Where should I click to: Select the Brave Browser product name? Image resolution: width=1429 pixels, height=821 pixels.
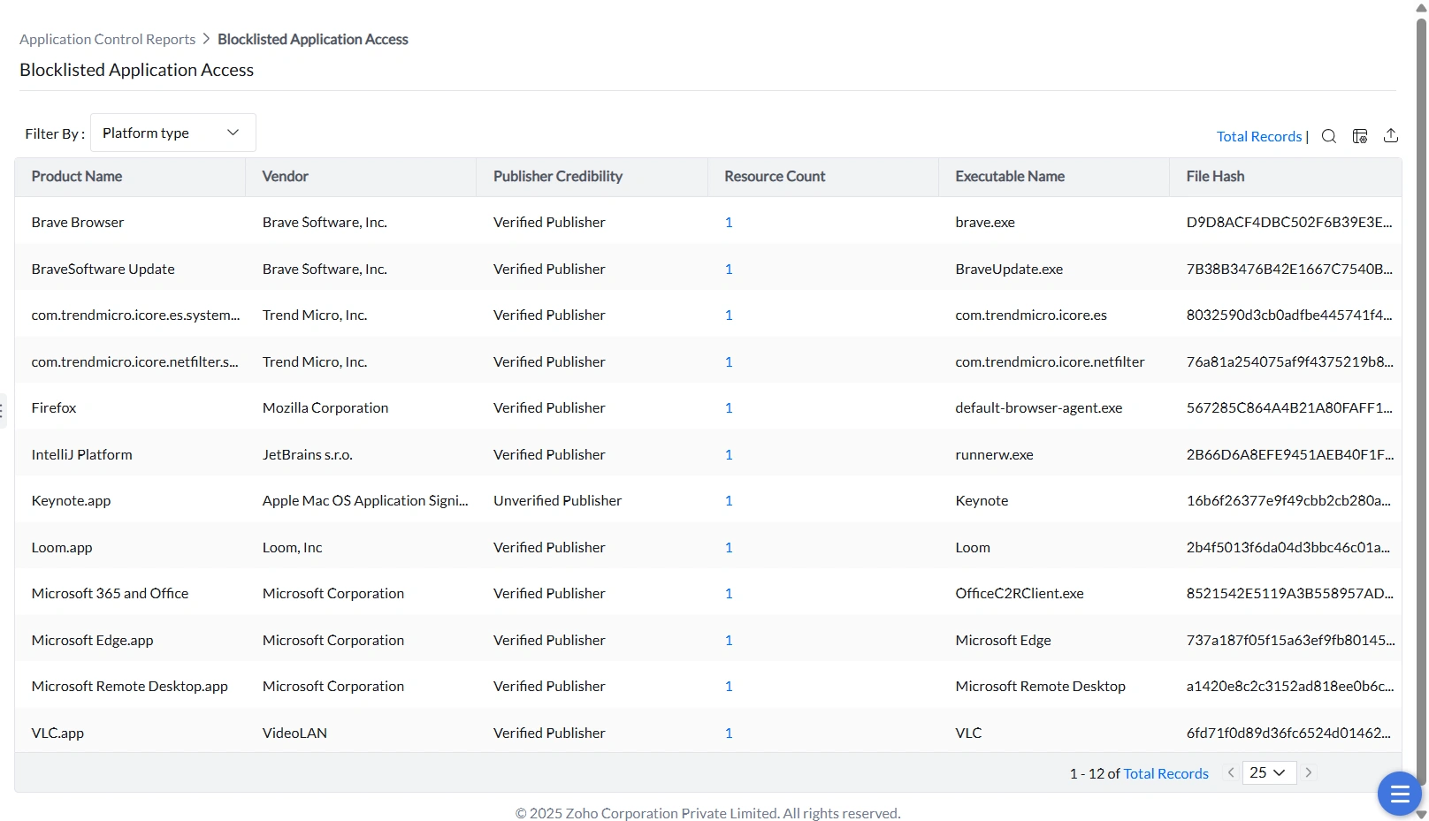click(78, 222)
